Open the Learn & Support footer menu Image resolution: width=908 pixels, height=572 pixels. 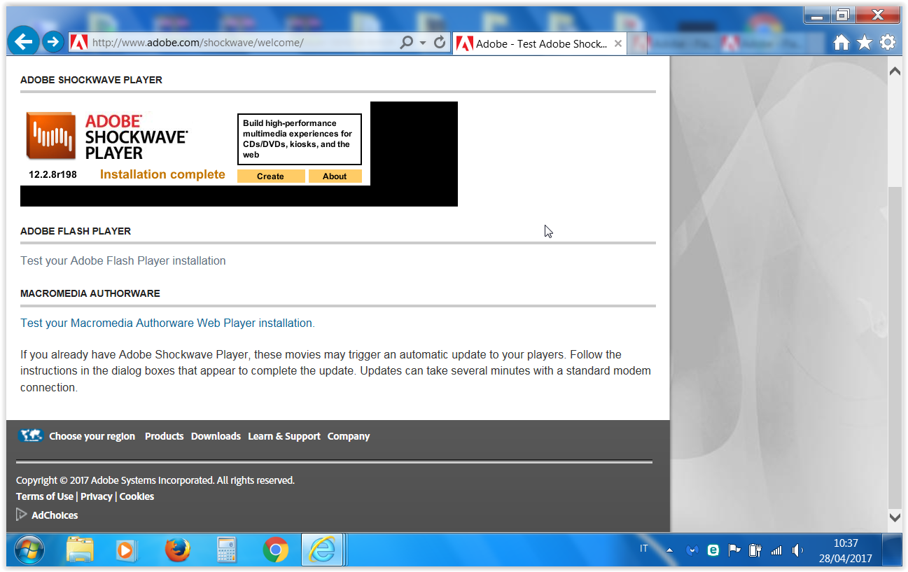(284, 436)
